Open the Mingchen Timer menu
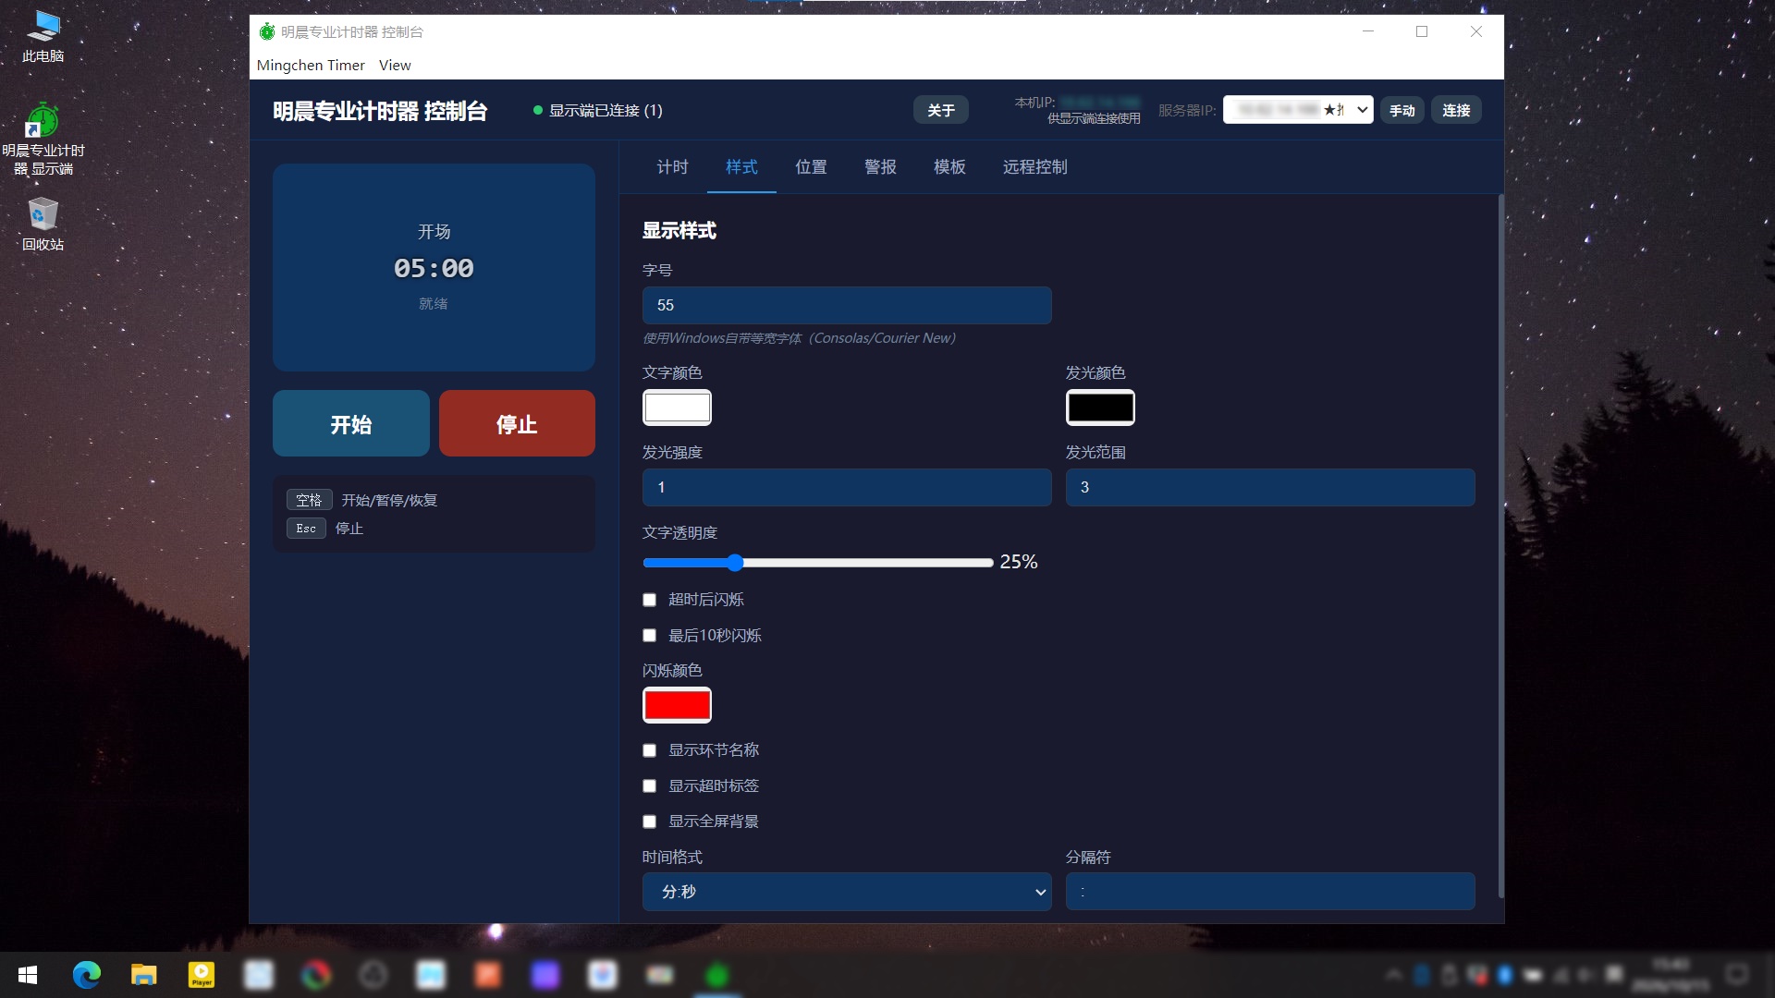Image resolution: width=1775 pixels, height=998 pixels. click(x=311, y=65)
